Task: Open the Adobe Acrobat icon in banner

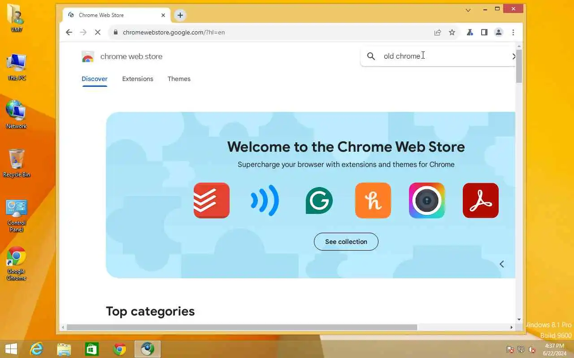Action: tap(481, 200)
